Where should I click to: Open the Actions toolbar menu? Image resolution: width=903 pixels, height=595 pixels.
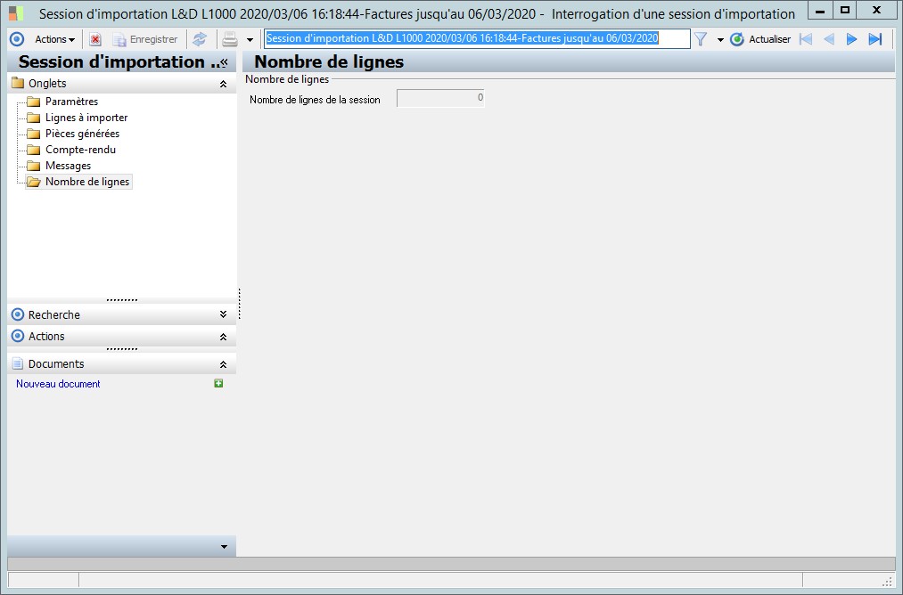pyautogui.click(x=54, y=39)
